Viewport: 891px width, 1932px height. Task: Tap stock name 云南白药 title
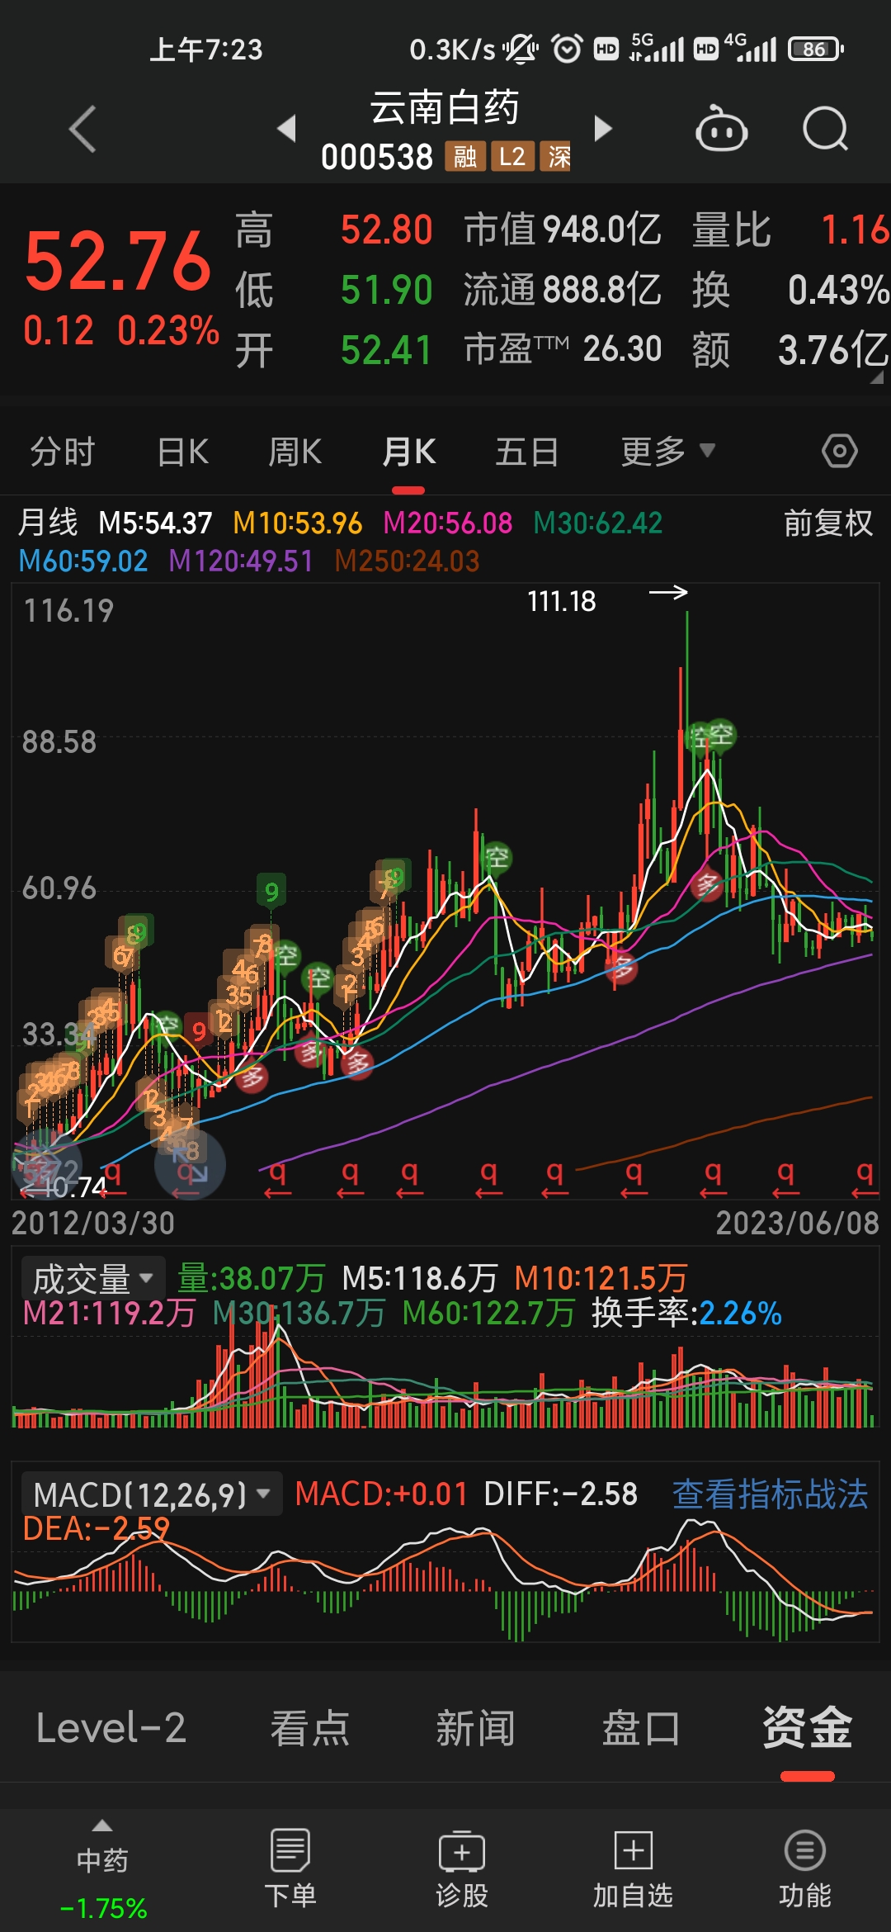coord(445,107)
